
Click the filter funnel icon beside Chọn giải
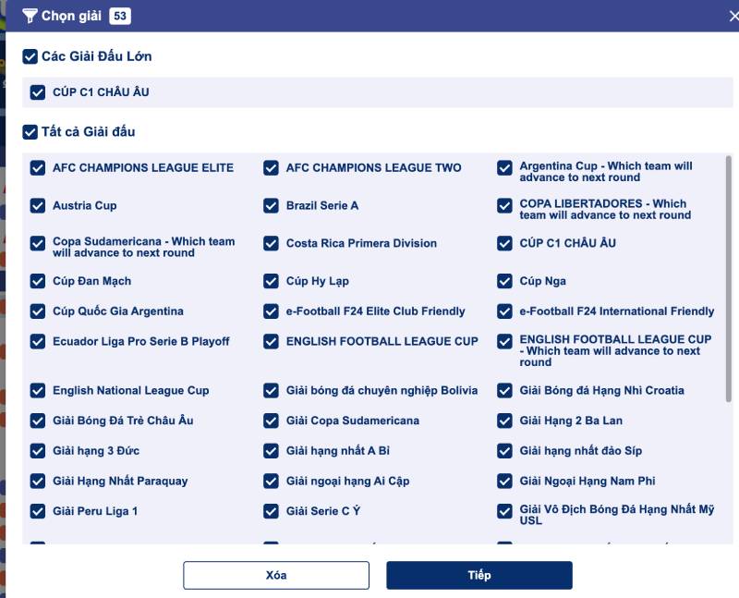30,16
